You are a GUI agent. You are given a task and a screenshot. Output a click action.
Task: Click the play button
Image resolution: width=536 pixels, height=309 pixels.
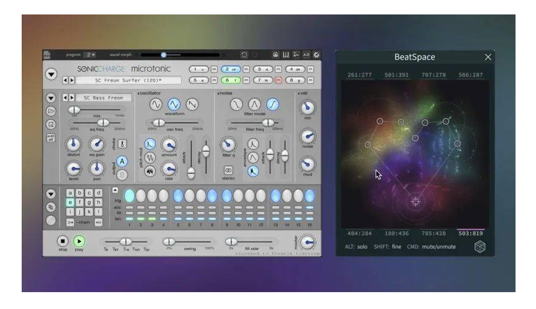pos(79,242)
